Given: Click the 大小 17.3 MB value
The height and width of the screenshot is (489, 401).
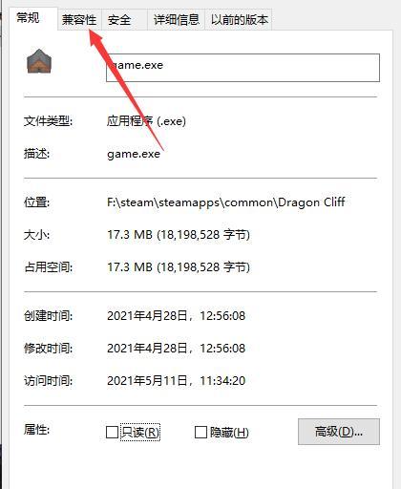Looking at the screenshot, I should point(179,235).
